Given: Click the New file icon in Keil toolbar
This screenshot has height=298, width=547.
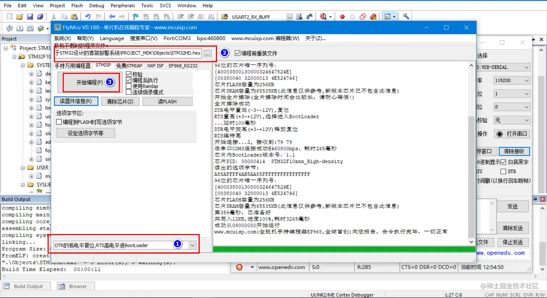Looking at the screenshot, I should [x=9, y=17].
